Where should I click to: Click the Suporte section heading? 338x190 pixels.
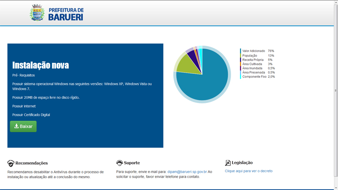pos(132,163)
